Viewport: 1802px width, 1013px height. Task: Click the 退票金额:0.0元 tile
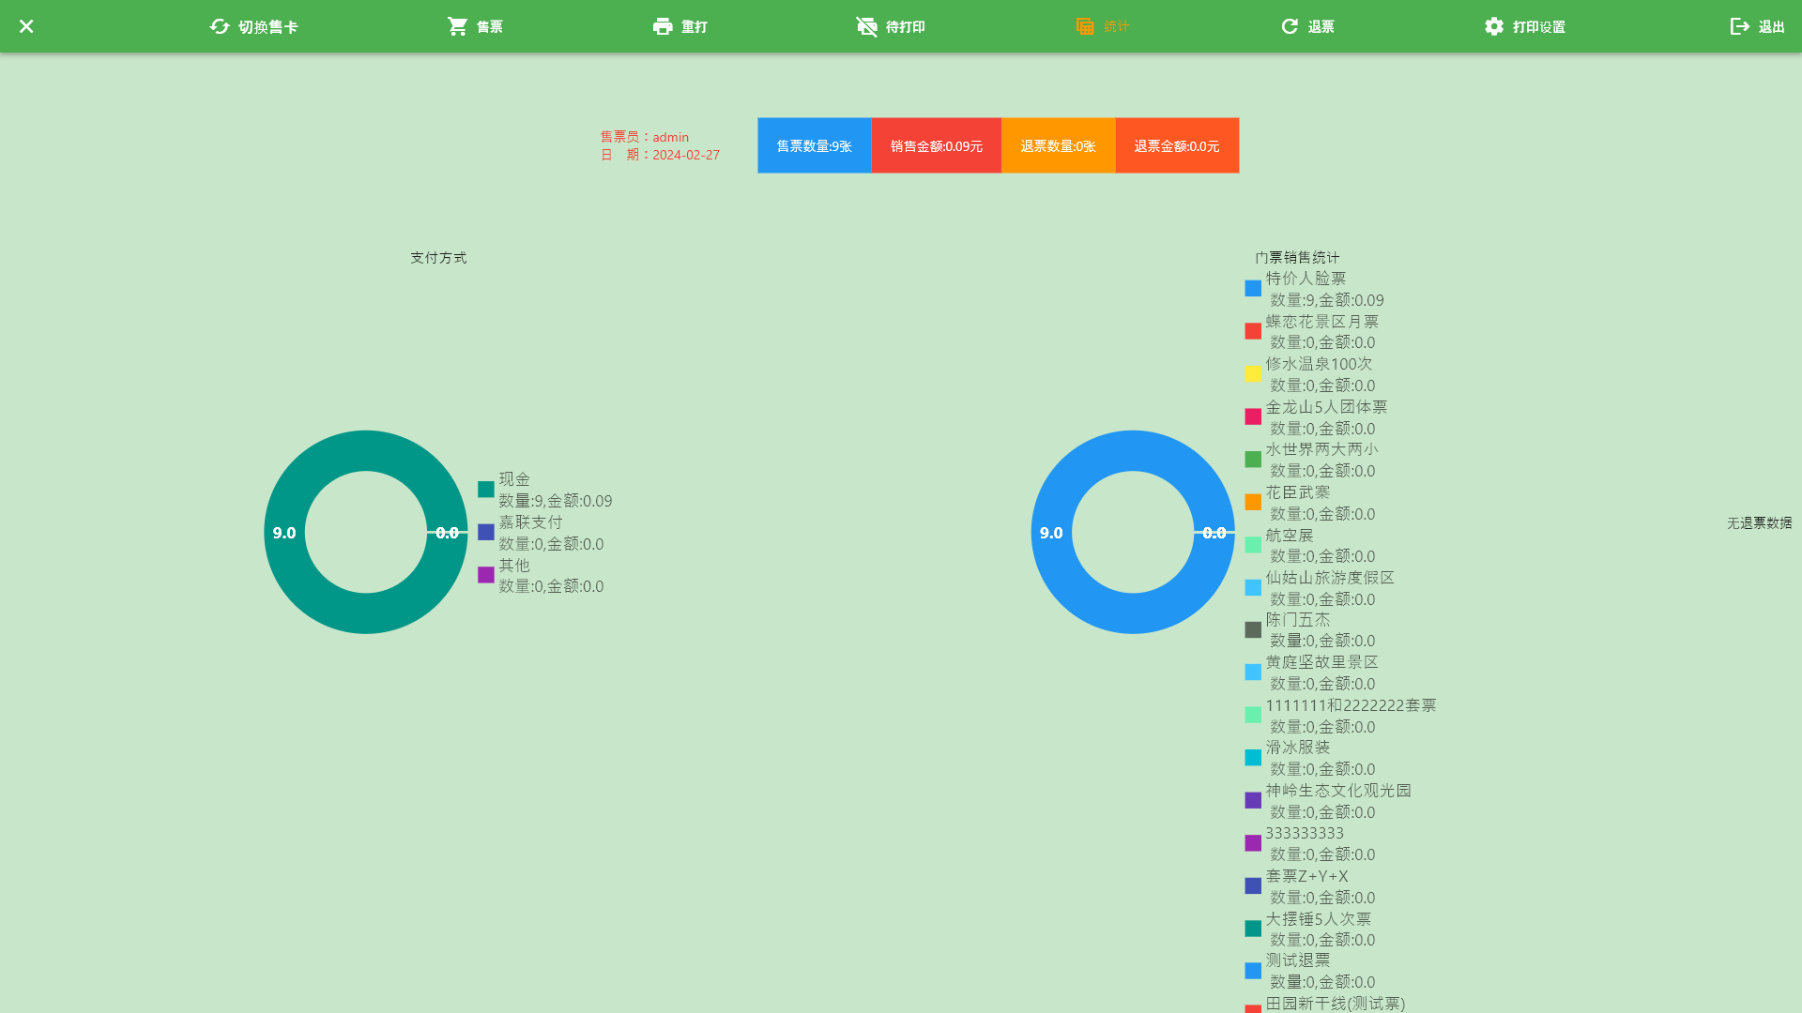click(1176, 145)
